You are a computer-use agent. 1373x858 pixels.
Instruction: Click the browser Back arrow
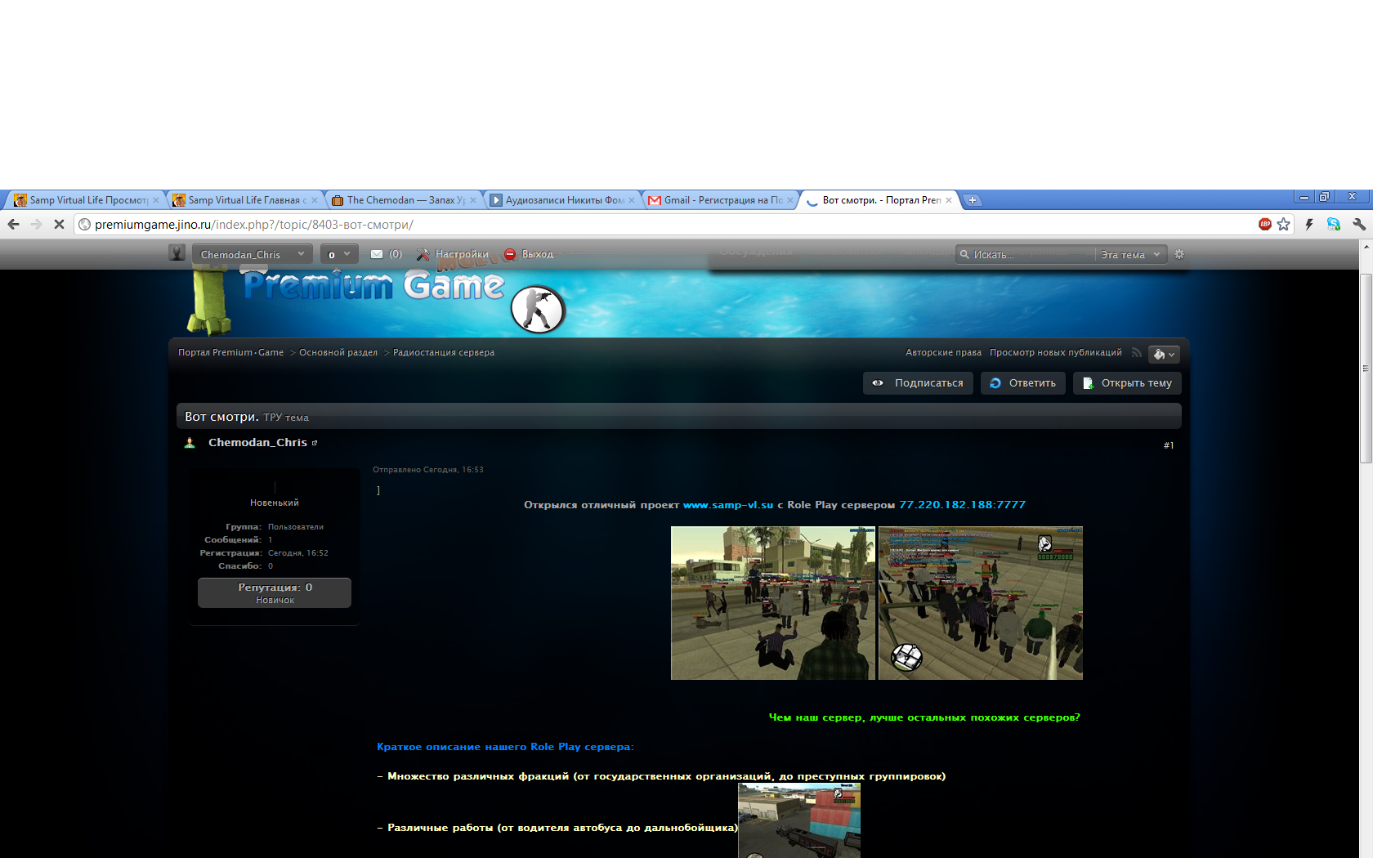tap(13, 224)
